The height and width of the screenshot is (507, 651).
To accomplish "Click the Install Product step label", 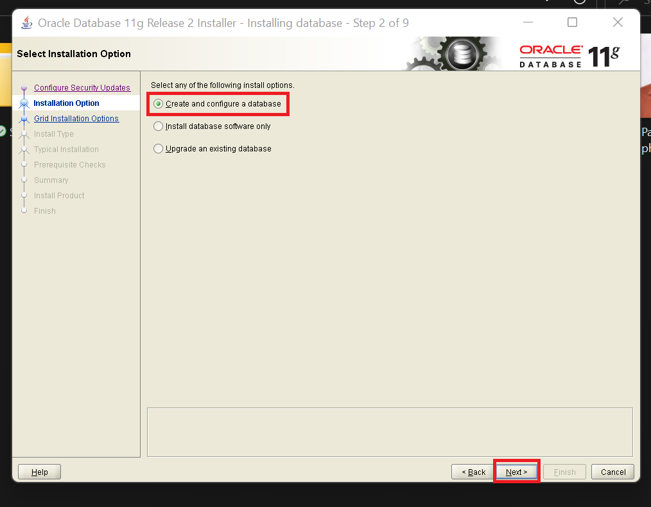I will (x=59, y=195).
